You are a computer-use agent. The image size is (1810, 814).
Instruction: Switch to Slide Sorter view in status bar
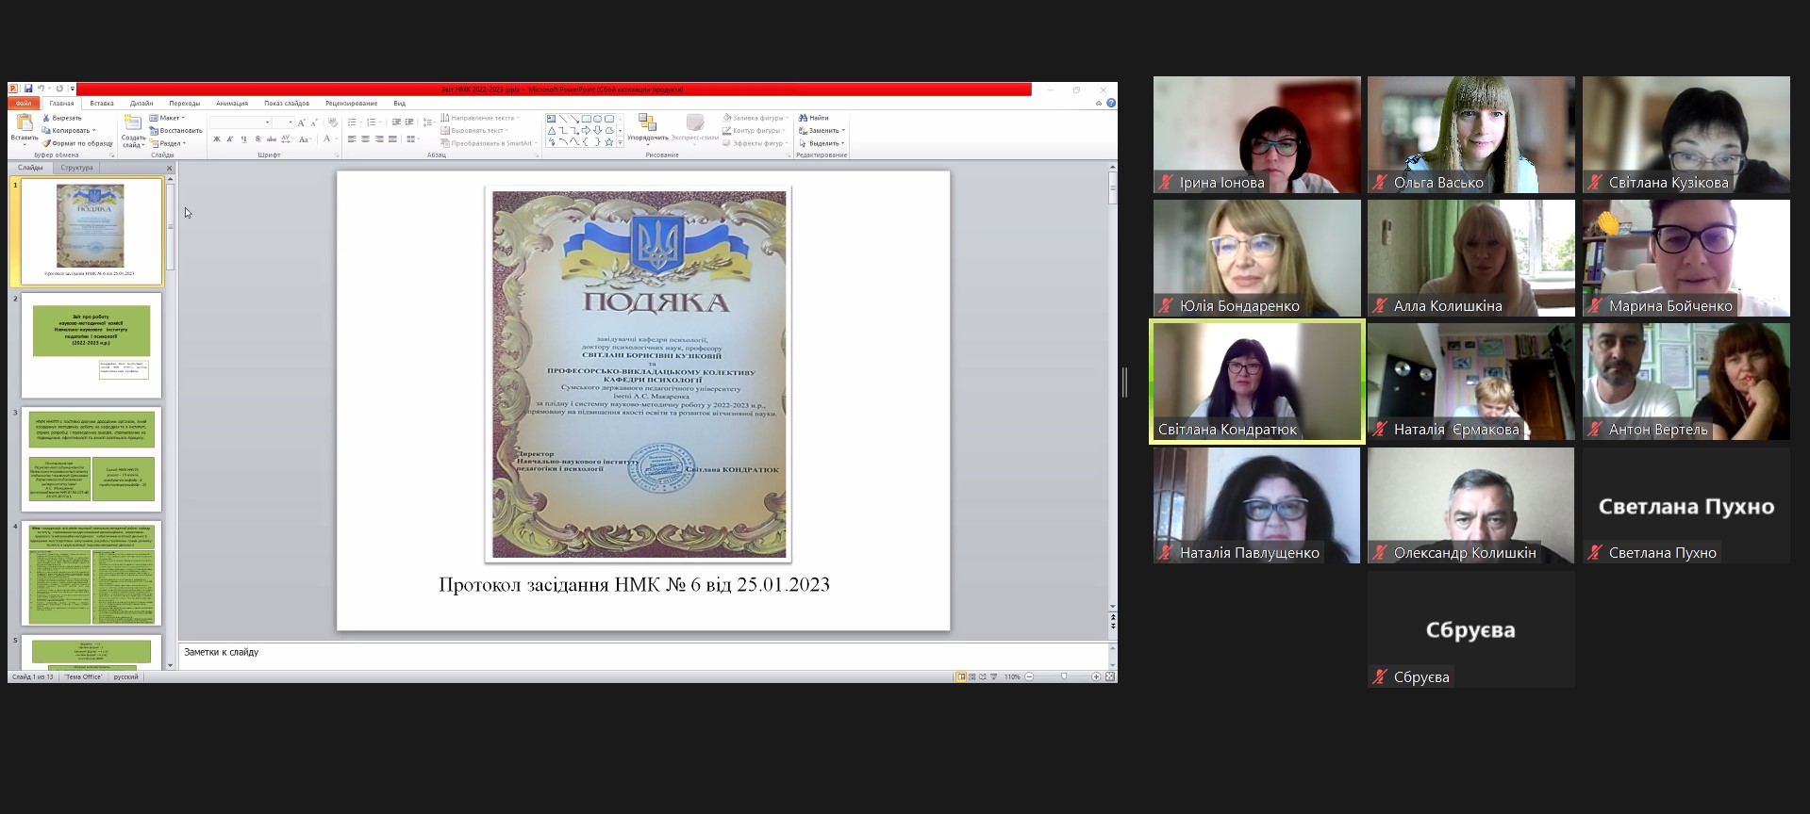tap(972, 676)
